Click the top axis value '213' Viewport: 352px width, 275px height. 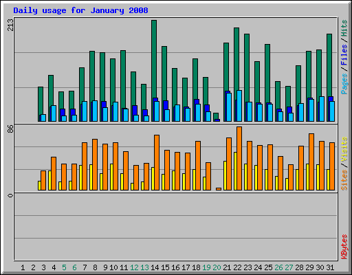(10, 25)
